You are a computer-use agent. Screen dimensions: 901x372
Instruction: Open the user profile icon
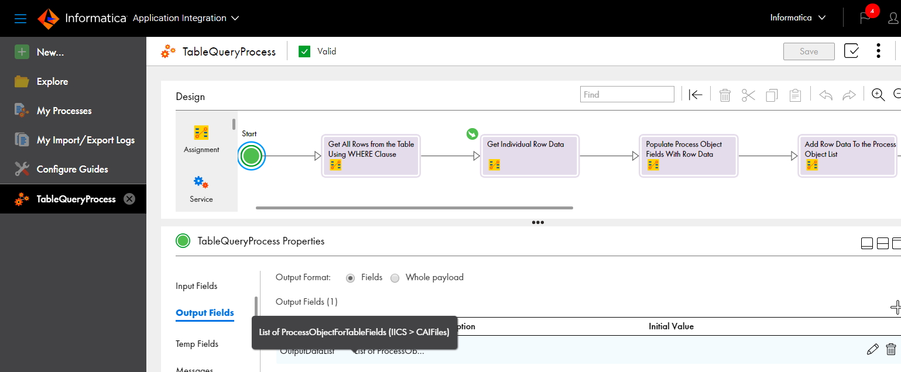click(894, 18)
